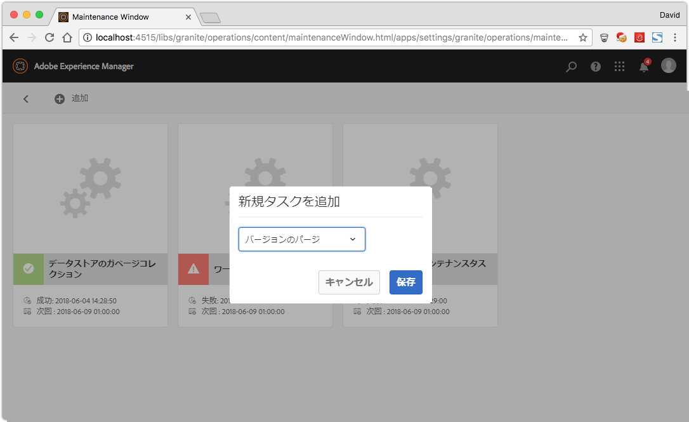The image size is (689, 422).
Task: Click the URL address bar
Action: pos(335,38)
